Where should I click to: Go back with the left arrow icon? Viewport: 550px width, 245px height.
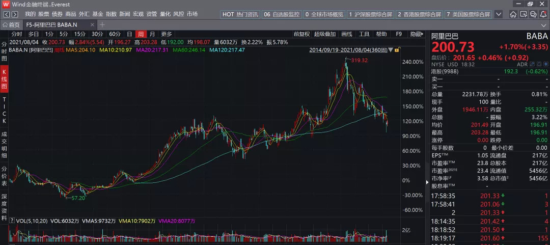(x=7, y=14)
